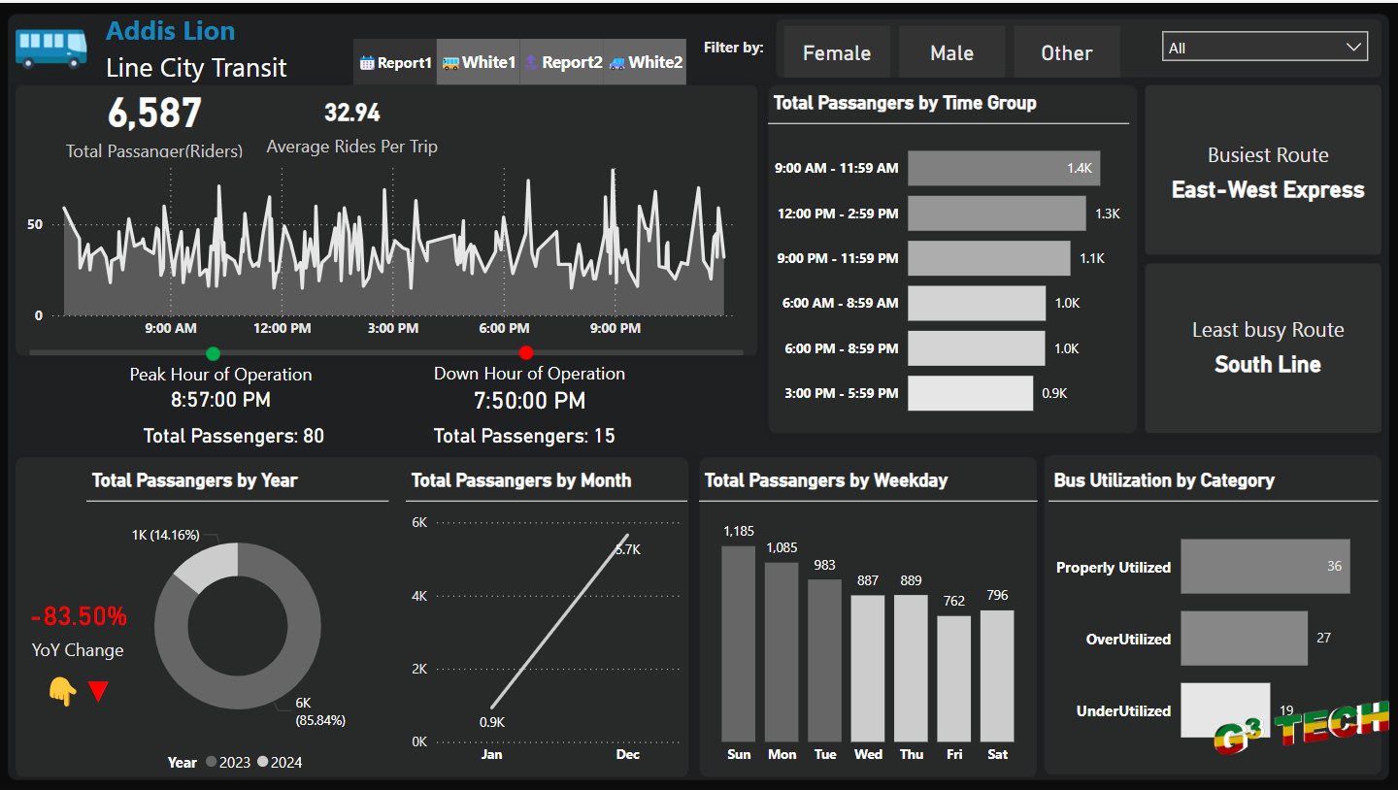This screenshot has height=790, width=1398.
Task: Select the 3:00 PM - 5:59 PM bar
Action: point(971,393)
